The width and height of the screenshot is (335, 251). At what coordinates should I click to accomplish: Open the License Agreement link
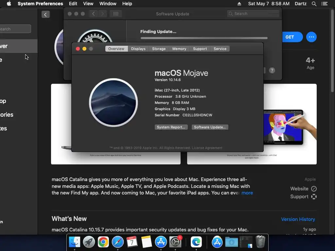[x=207, y=148]
